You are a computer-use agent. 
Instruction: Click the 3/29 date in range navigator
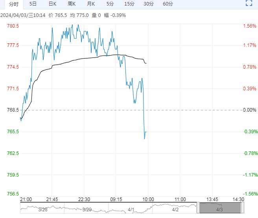pyautogui.click(x=87, y=210)
